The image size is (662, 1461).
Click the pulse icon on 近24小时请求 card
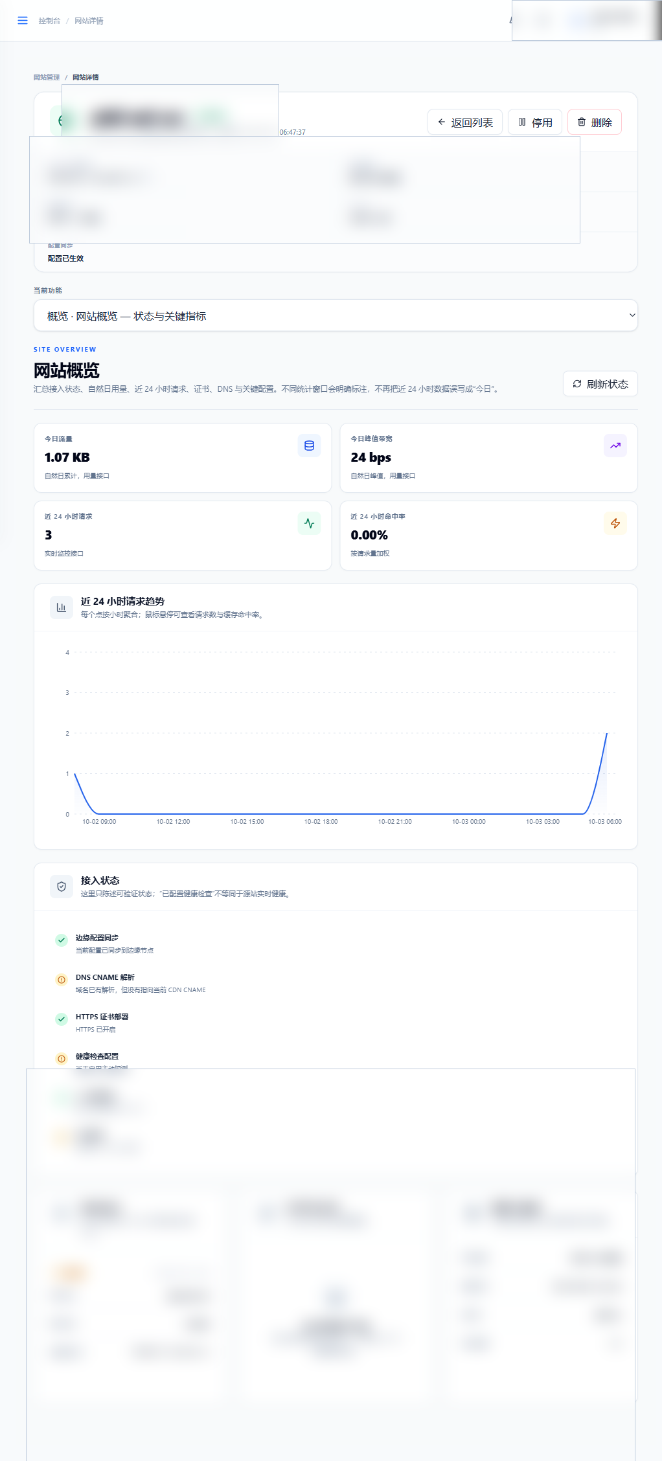(x=310, y=523)
